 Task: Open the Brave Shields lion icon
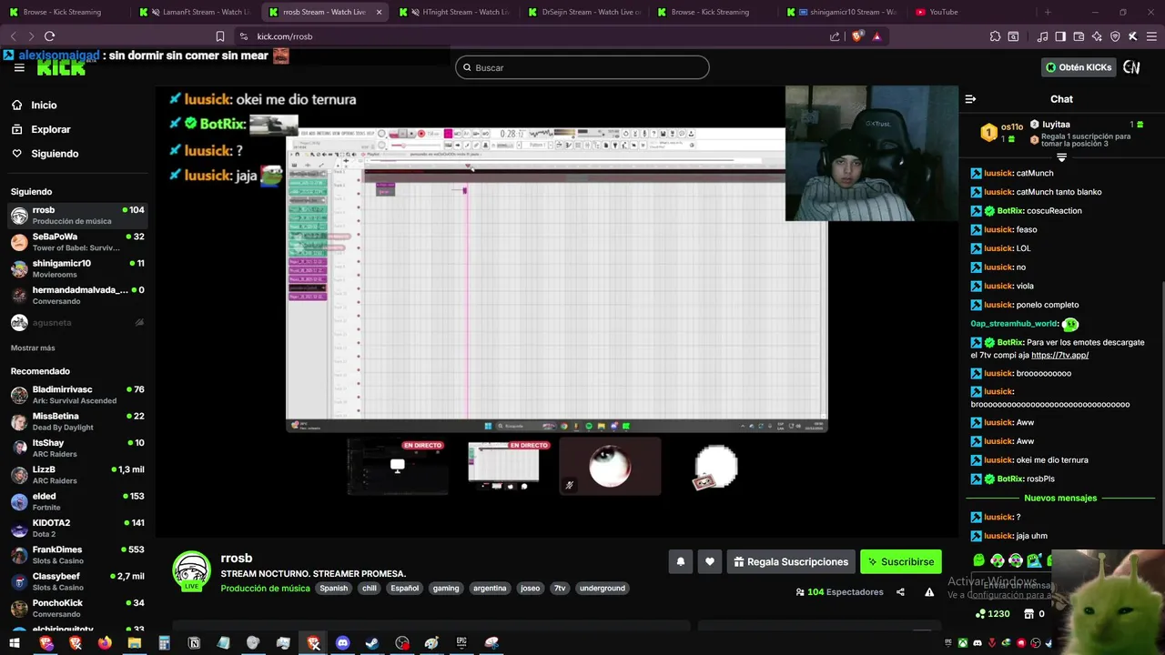(x=857, y=36)
